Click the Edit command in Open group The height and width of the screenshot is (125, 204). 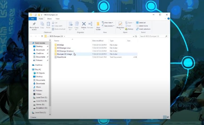pyautogui.click(x=128, y=26)
